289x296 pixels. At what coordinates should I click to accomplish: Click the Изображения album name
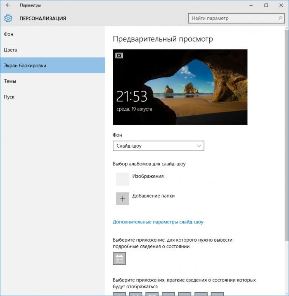(x=148, y=176)
